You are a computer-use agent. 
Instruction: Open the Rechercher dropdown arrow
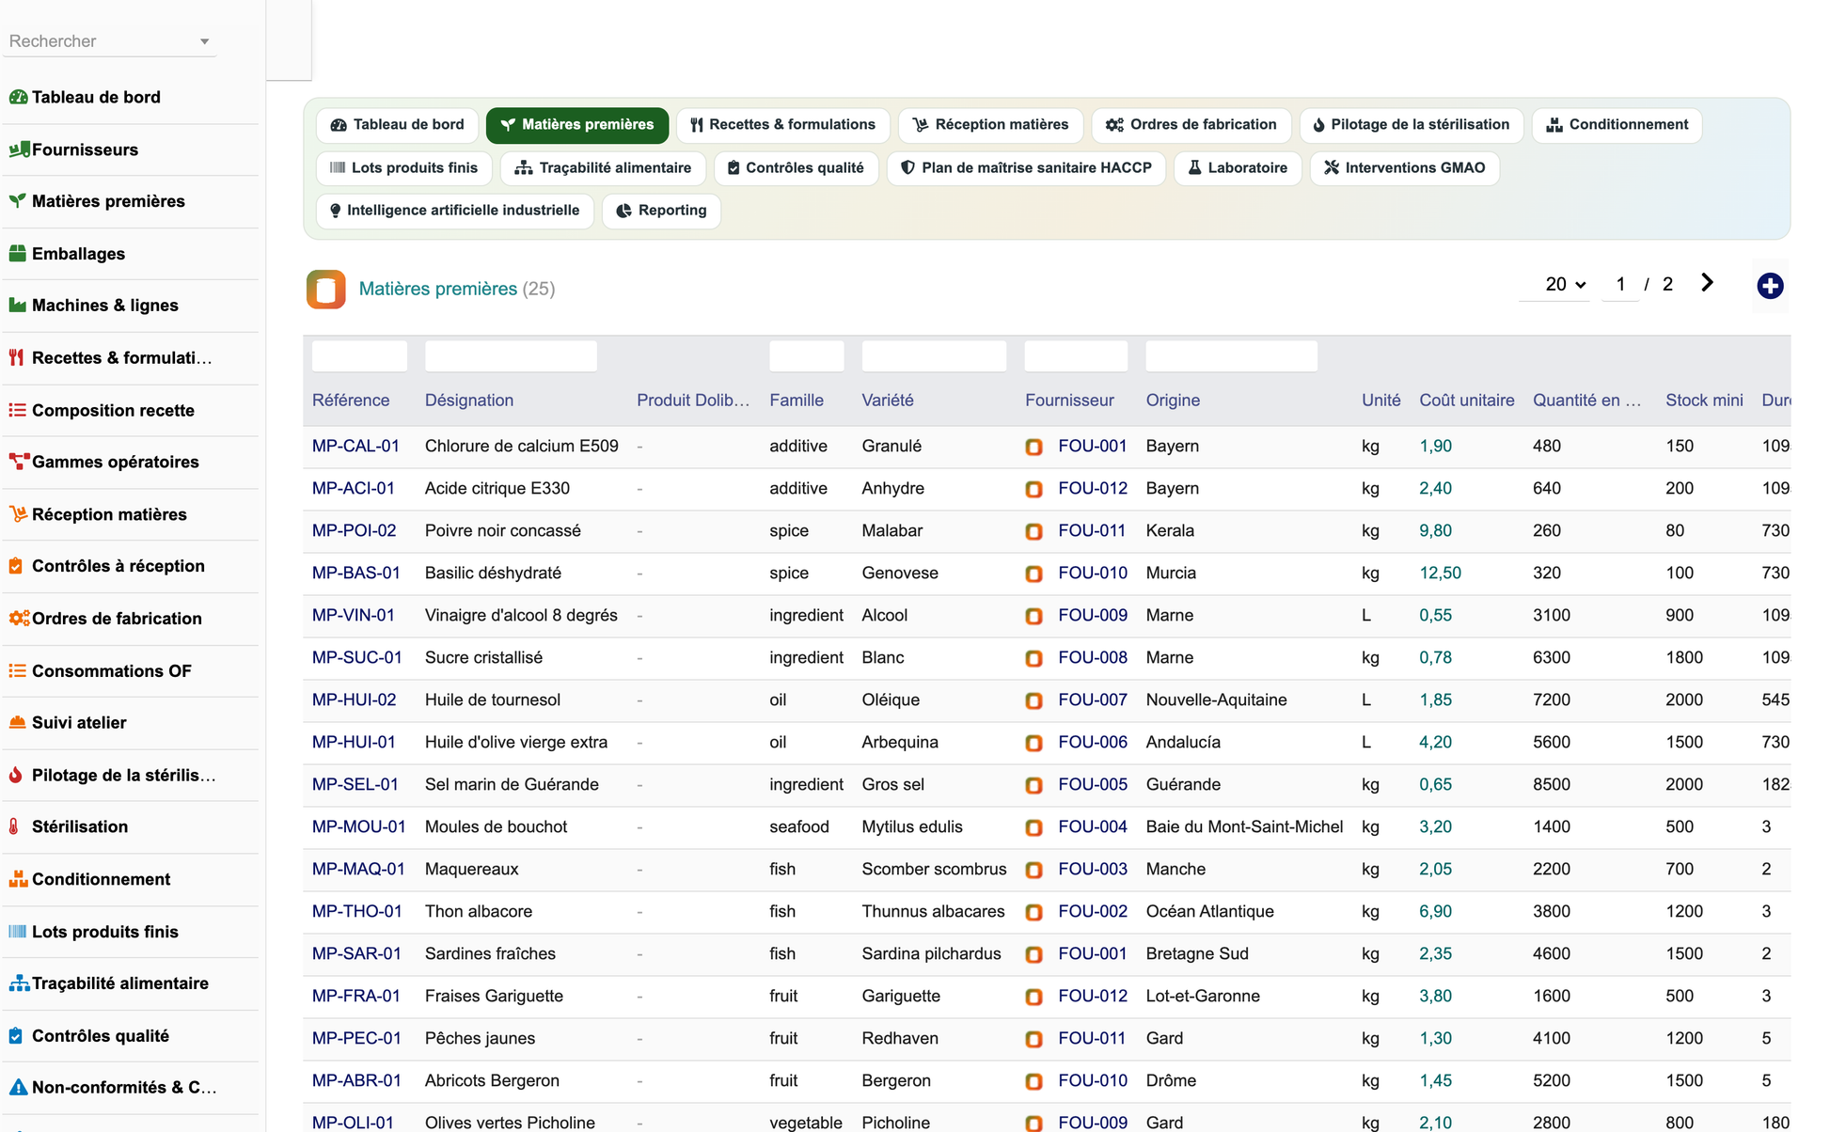204,41
